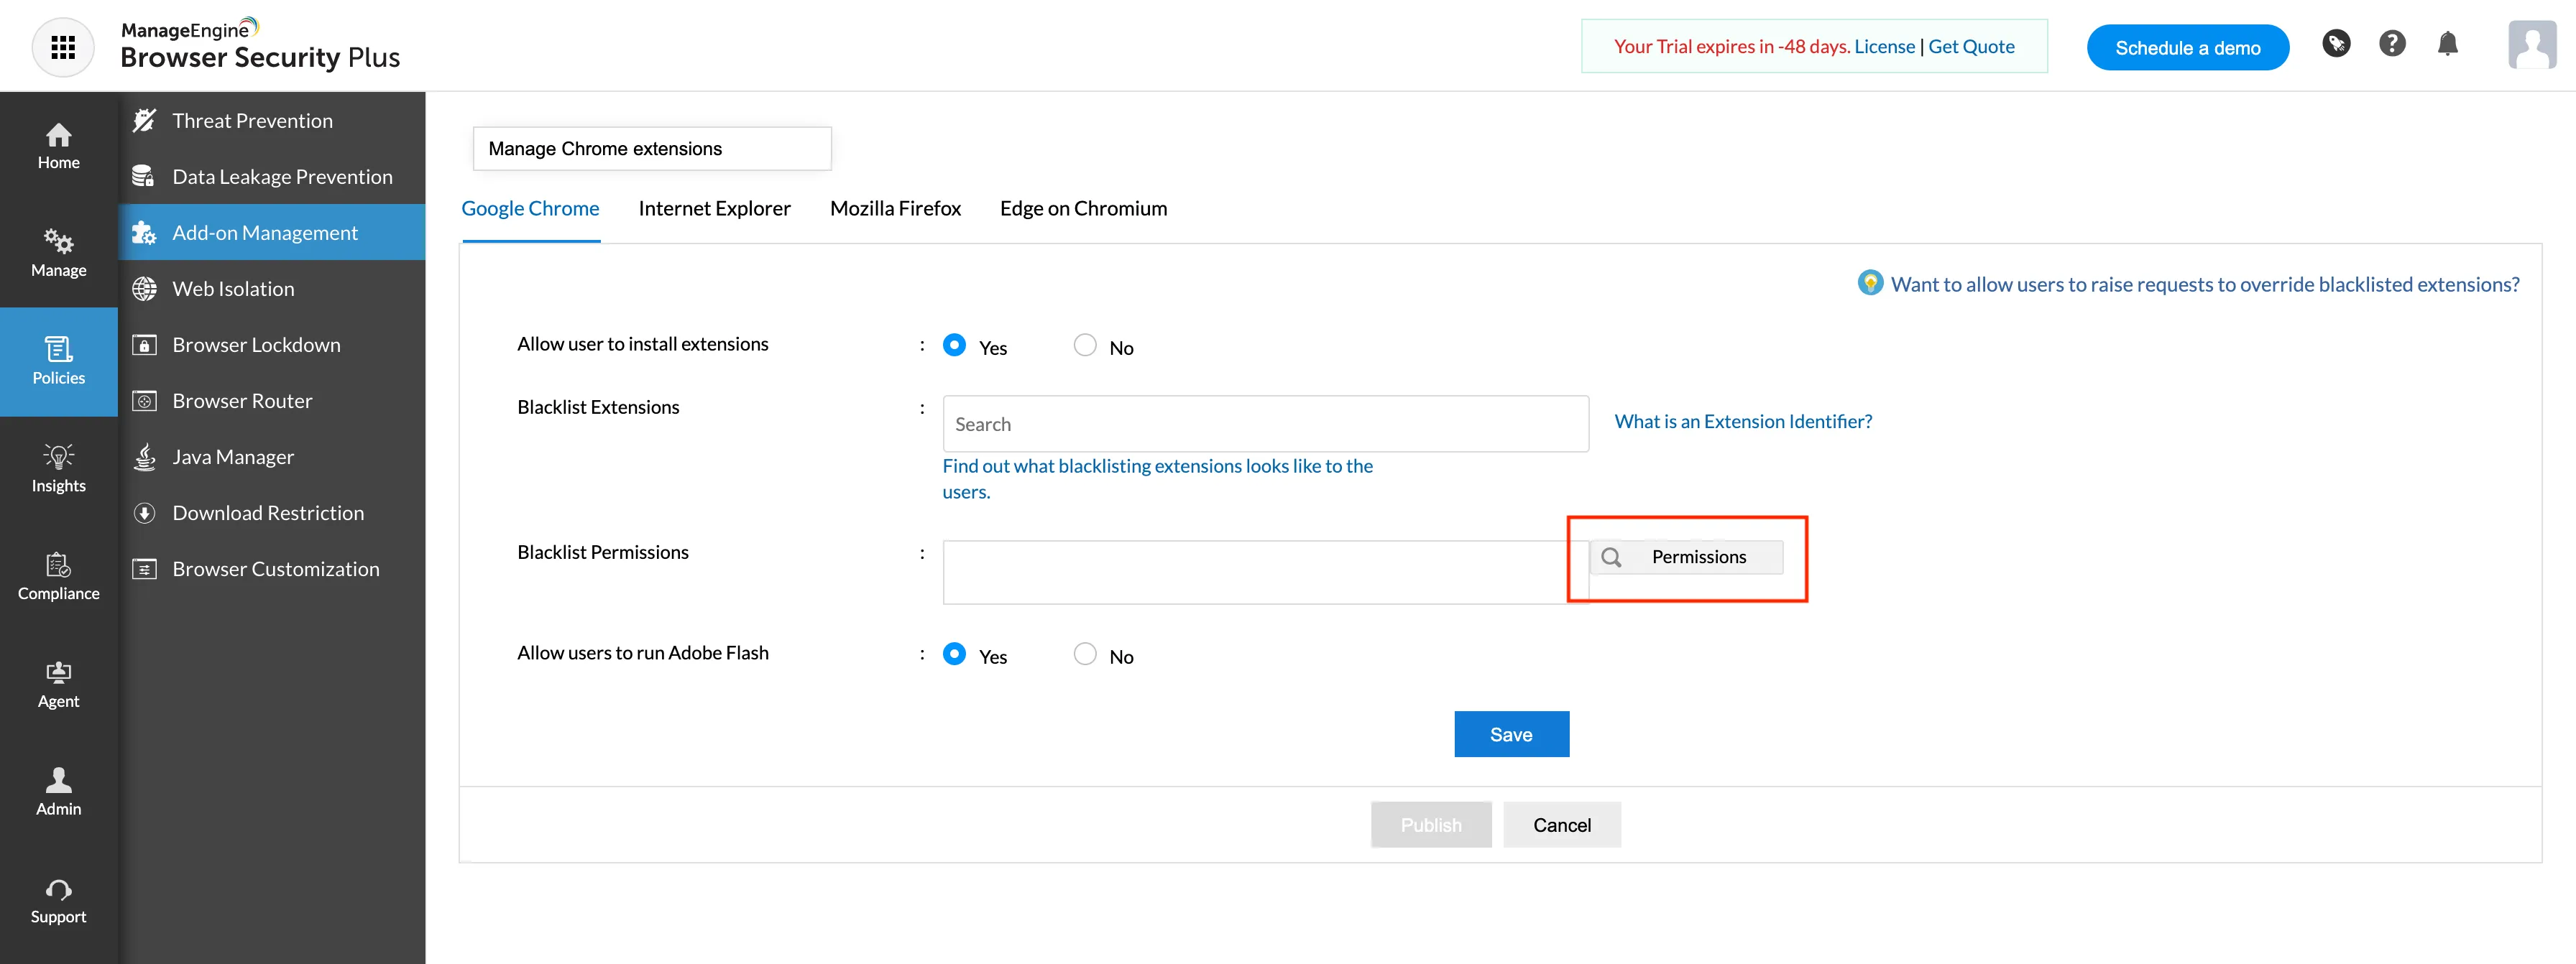Image resolution: width=2576 pixels, height=964 pixels.
Task: Open What is an Extension Identifier link
Action: (x=1743, y=422)
